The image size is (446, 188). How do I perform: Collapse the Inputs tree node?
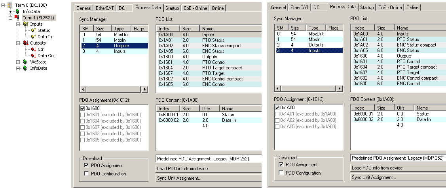(18, 24)
